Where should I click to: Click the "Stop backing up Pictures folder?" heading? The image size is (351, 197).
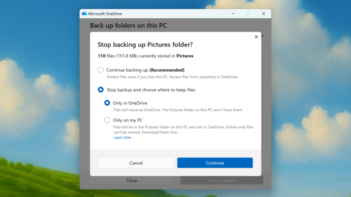pos(145,45)
